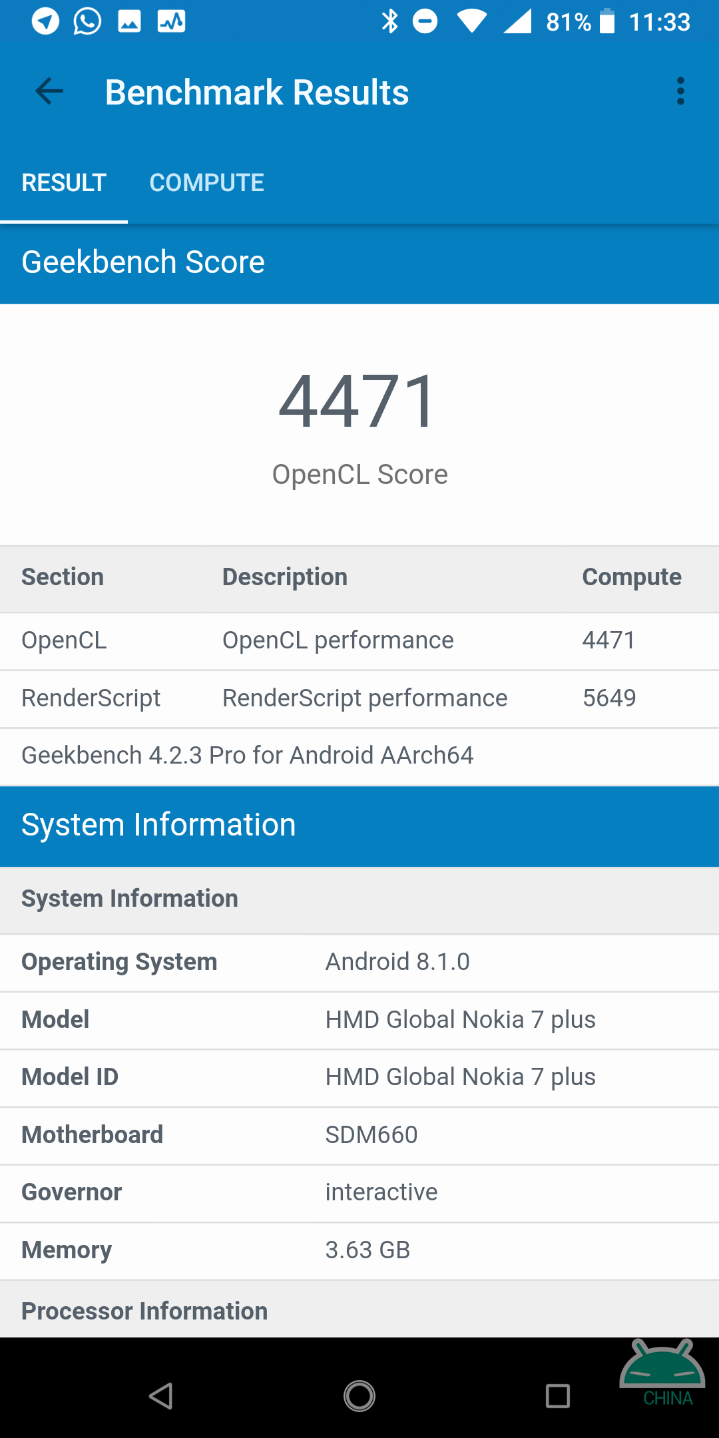Select the RESULT tab

click(64, 182)
